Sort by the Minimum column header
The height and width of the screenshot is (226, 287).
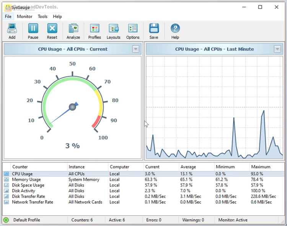point(232,167)
